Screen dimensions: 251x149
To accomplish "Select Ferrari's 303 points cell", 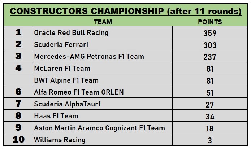I will (210, 45).
